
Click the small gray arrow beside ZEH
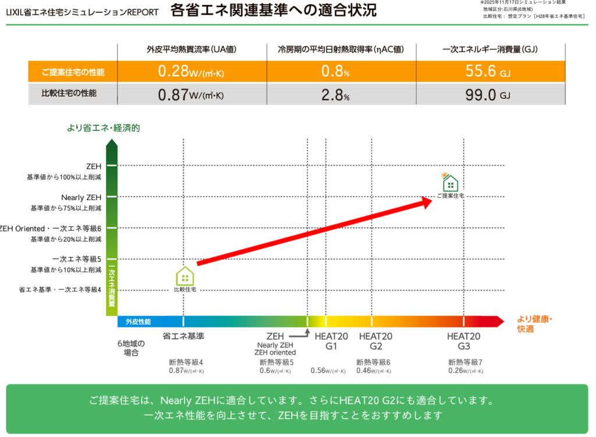[305, 335]
